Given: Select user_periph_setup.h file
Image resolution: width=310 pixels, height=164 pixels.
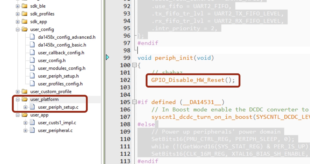Looking at the screenshot, I should pos(58,76).
